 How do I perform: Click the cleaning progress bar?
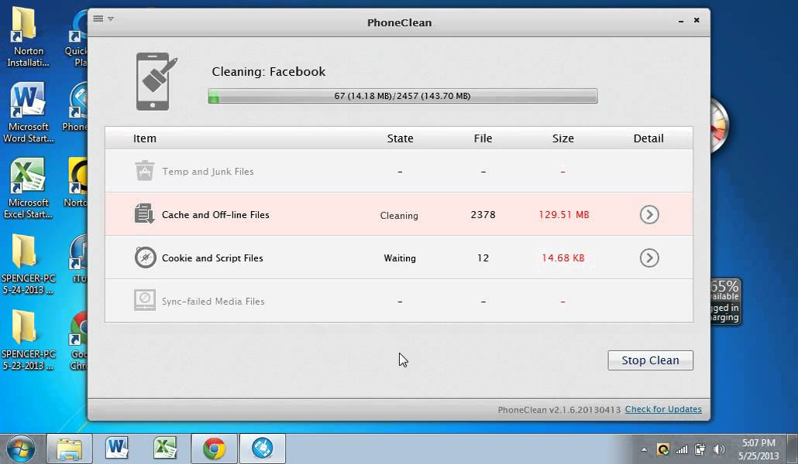[403, 96]
